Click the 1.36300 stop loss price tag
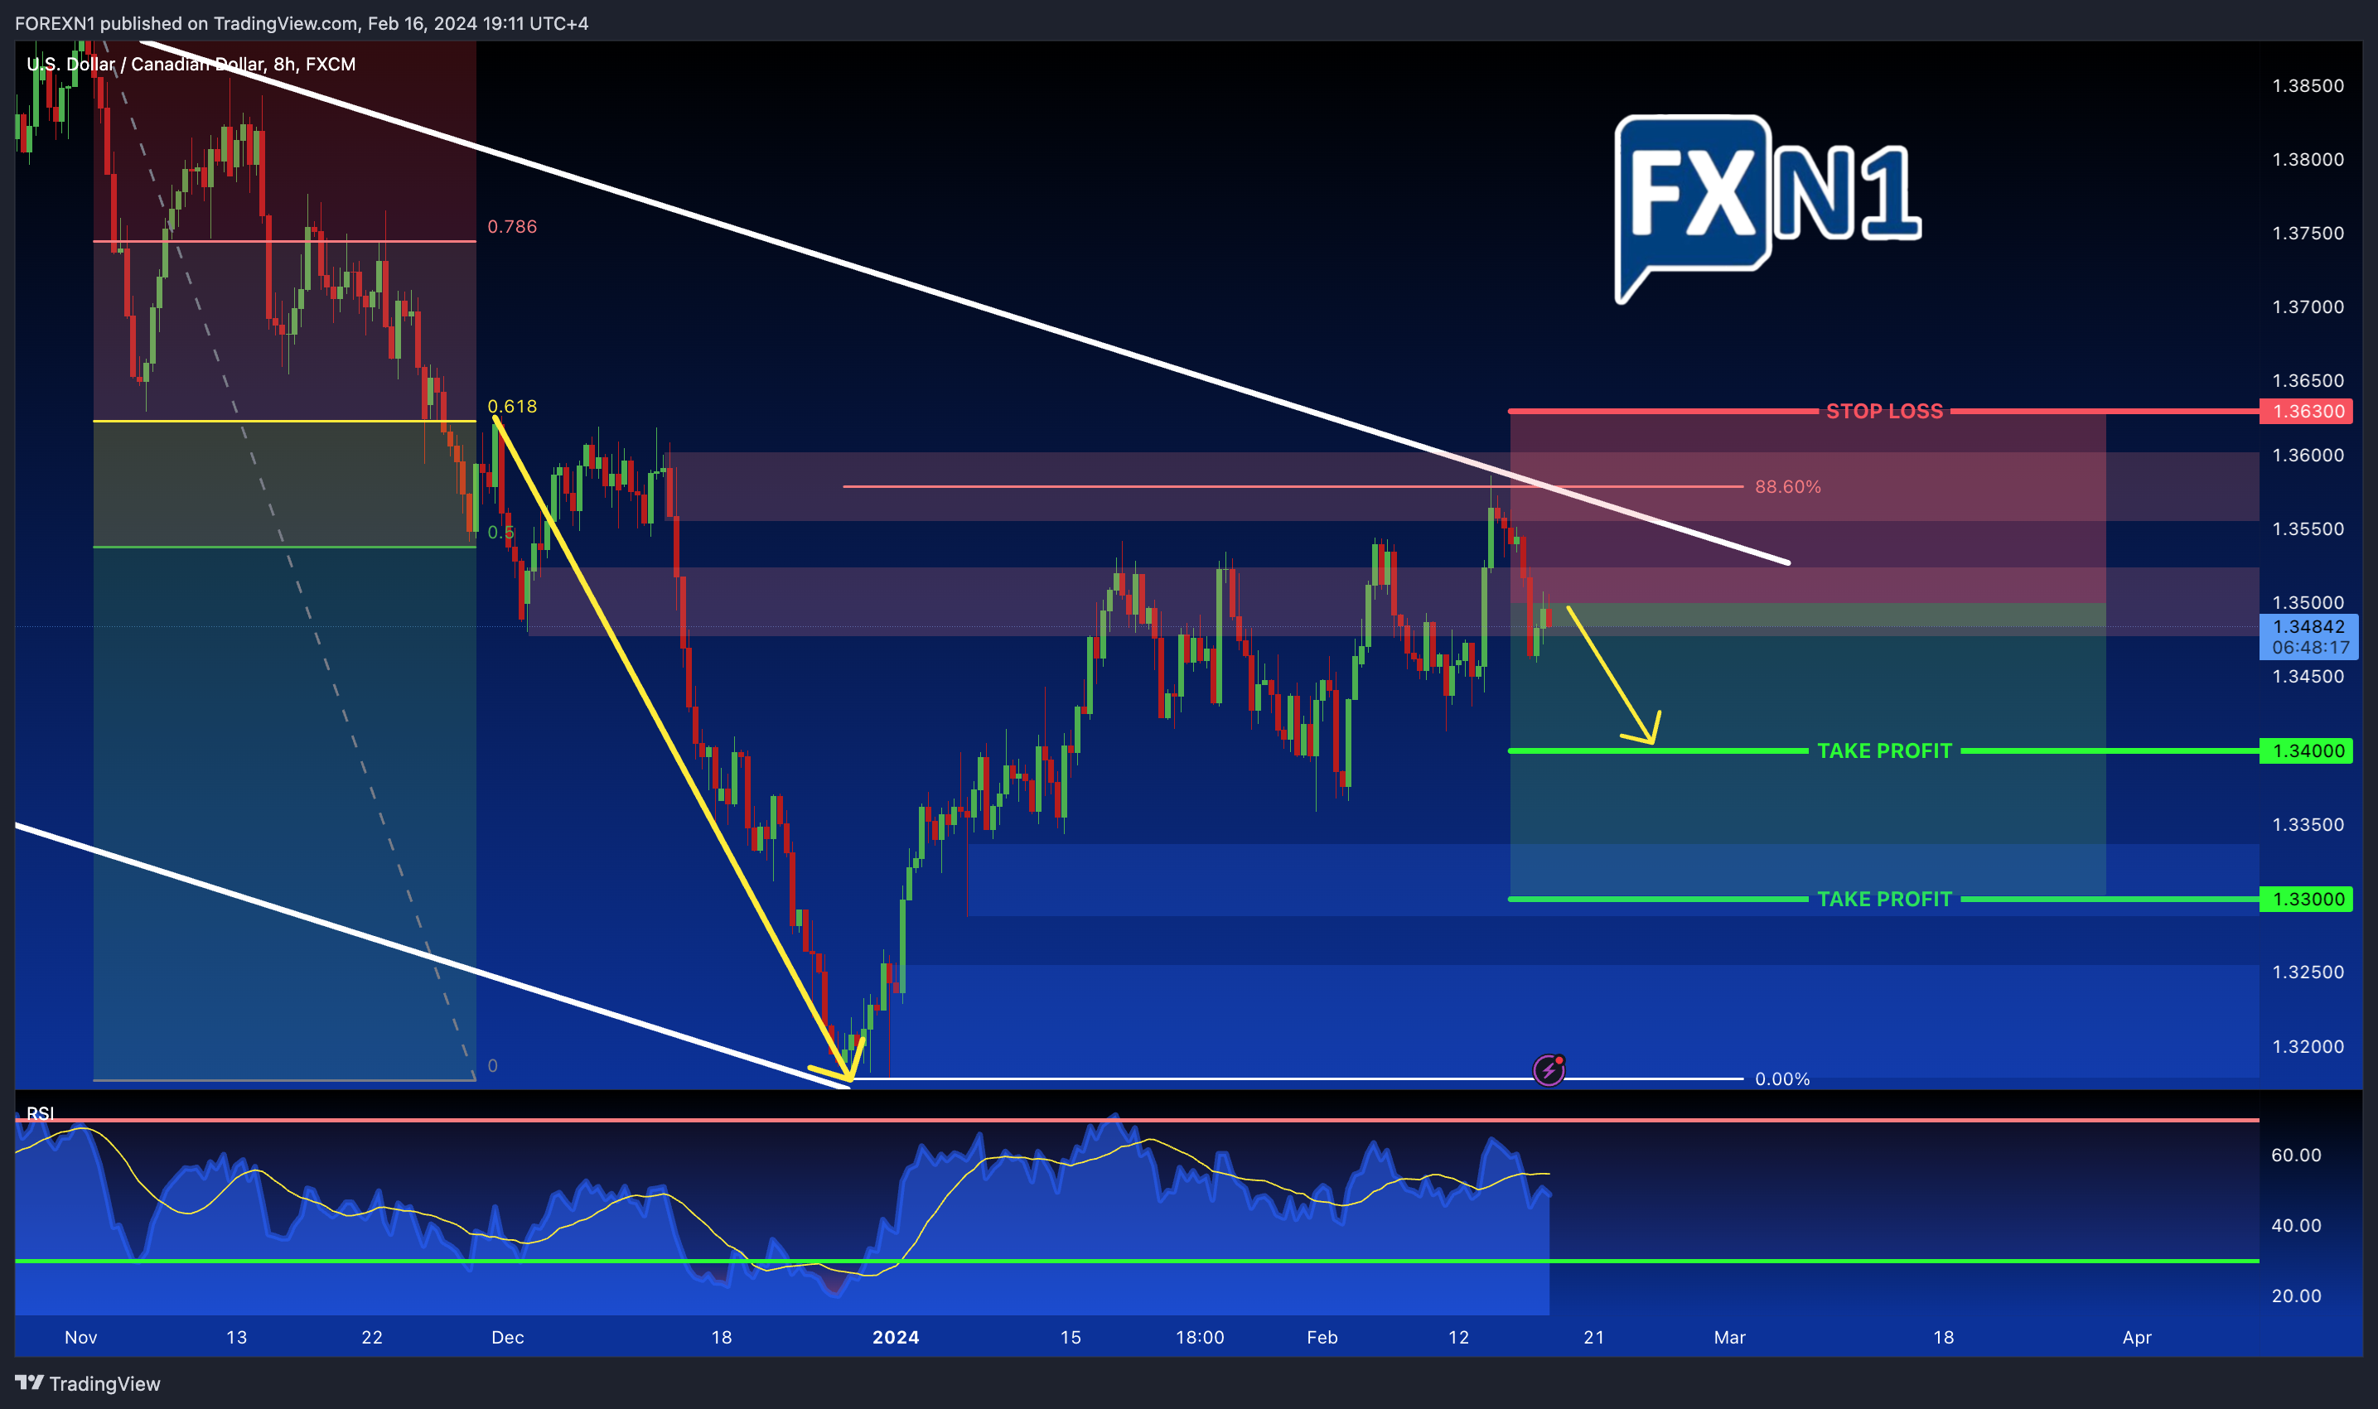2378x1409 pixels. 2306,411
